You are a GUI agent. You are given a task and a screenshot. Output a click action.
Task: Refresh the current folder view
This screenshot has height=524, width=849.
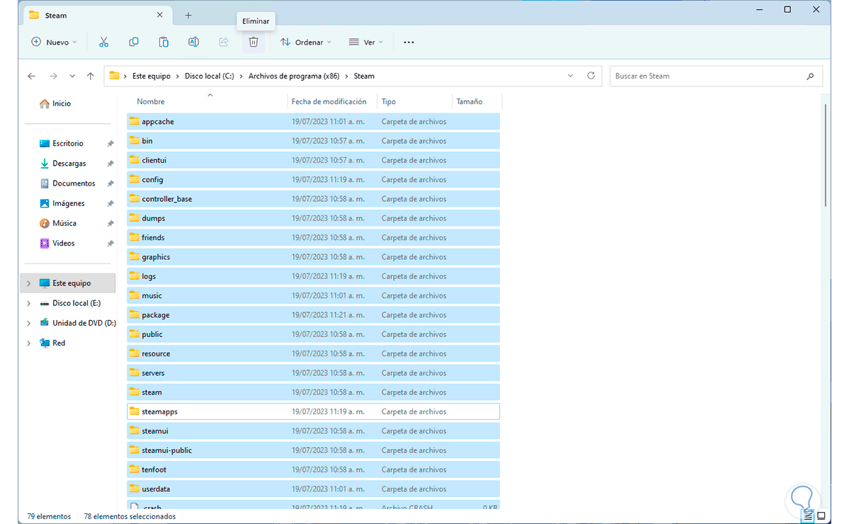(591, 76)
